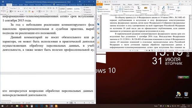Increase font size with grow font icon
The height and width of the screenshot is (108, 192).
click(x=25, y=8)
